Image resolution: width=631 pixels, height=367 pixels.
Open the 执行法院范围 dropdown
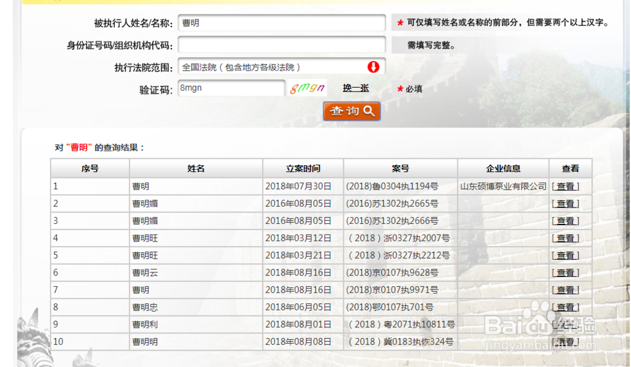point(281,67)
